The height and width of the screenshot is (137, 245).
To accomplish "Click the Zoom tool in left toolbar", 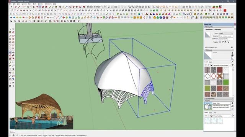I will [10, 76].
